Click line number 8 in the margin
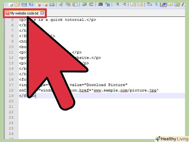Viewport: 189px width, 142px height. [12, 36]
